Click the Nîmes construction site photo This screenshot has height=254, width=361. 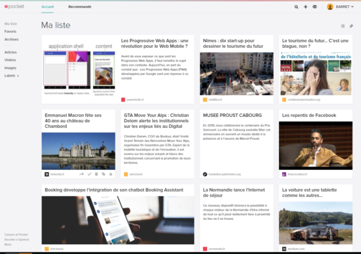(x=237, y=74)
